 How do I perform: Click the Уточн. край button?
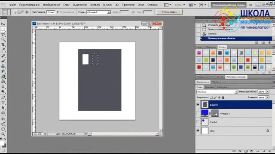tap(169, 12)
